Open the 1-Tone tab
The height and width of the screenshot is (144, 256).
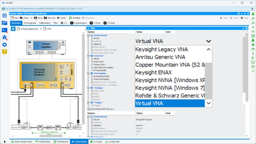click(95, 23)
